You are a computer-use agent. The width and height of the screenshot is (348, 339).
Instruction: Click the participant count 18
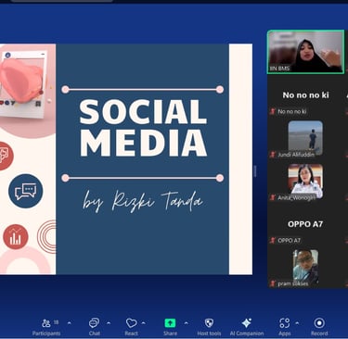tap(56, 322)
